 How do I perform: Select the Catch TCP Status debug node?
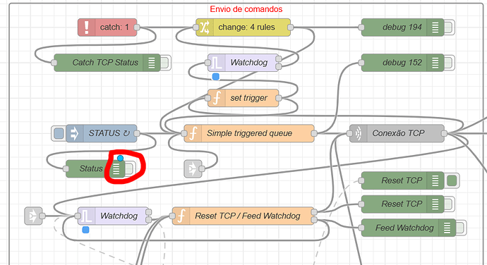point(107,63)
